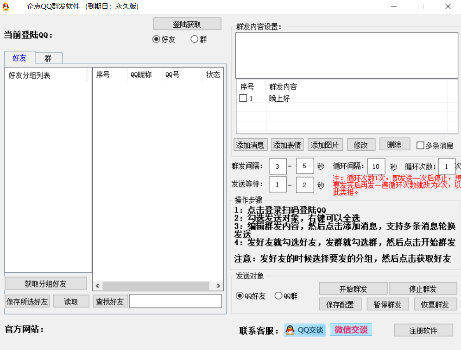Focus the 群发间隔 maximum field showing 5
This screenshot has width=461, height=350.
pos(304,166)
